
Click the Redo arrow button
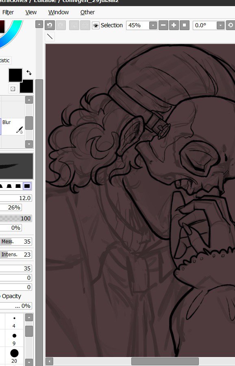point(61,25)
